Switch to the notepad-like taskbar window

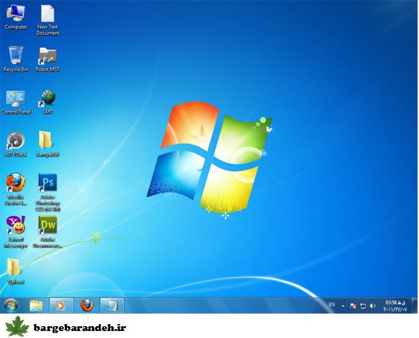(112, 305)
